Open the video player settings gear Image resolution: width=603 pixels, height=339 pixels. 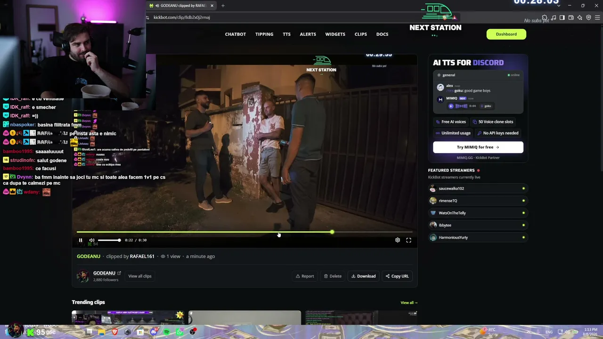tap(398, 240)
